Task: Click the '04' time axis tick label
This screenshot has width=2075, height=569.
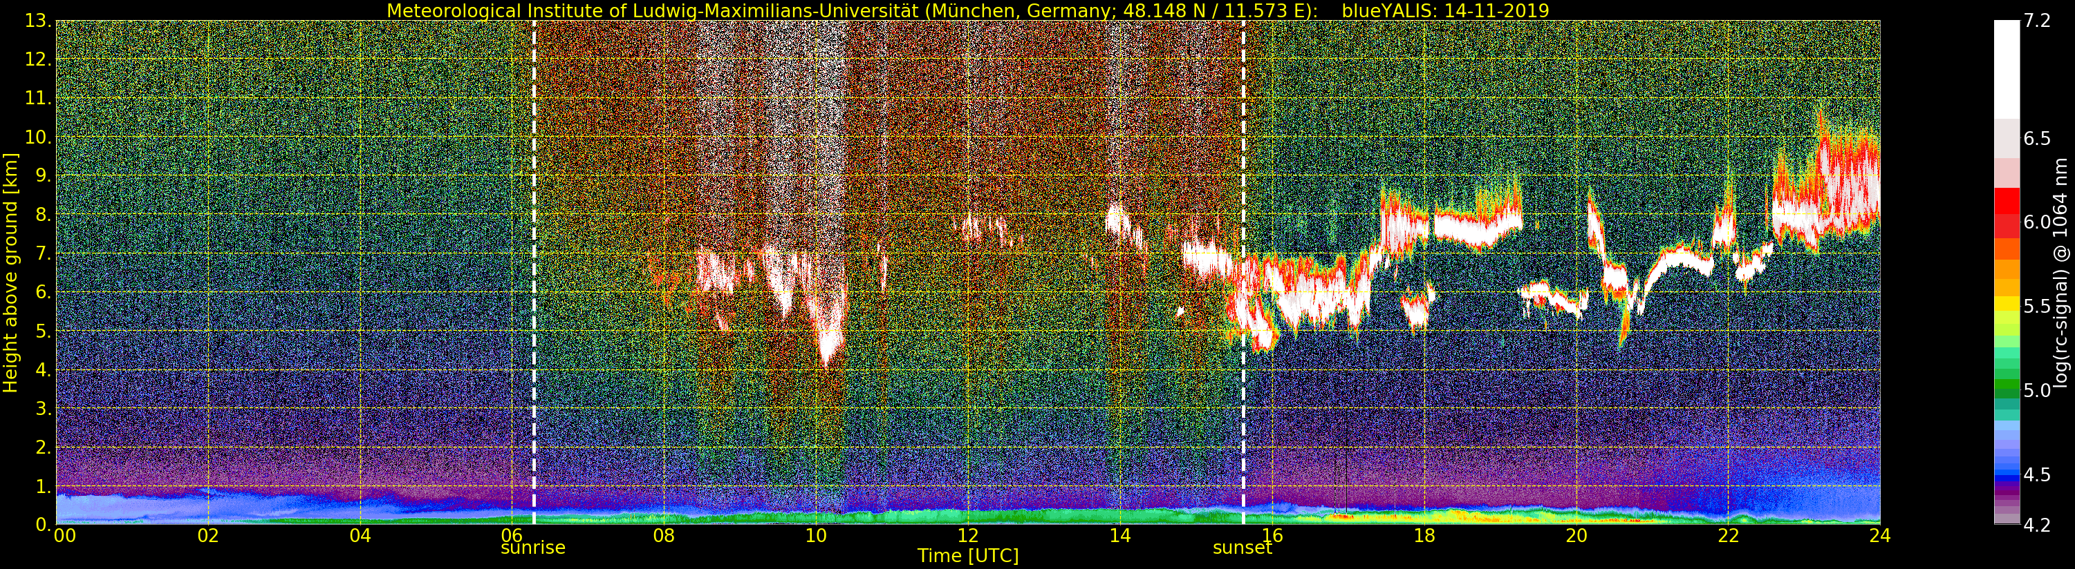Action: click(361, 536)
